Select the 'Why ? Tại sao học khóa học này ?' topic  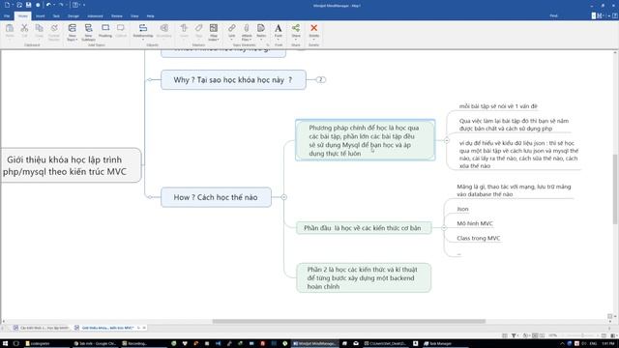[233, 79]
